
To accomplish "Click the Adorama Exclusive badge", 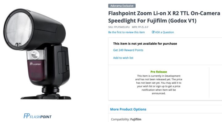I will coord(122,6).
